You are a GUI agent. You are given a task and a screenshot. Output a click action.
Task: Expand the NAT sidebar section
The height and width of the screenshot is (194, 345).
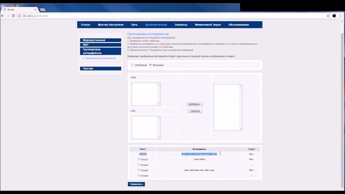click(101, 45)
